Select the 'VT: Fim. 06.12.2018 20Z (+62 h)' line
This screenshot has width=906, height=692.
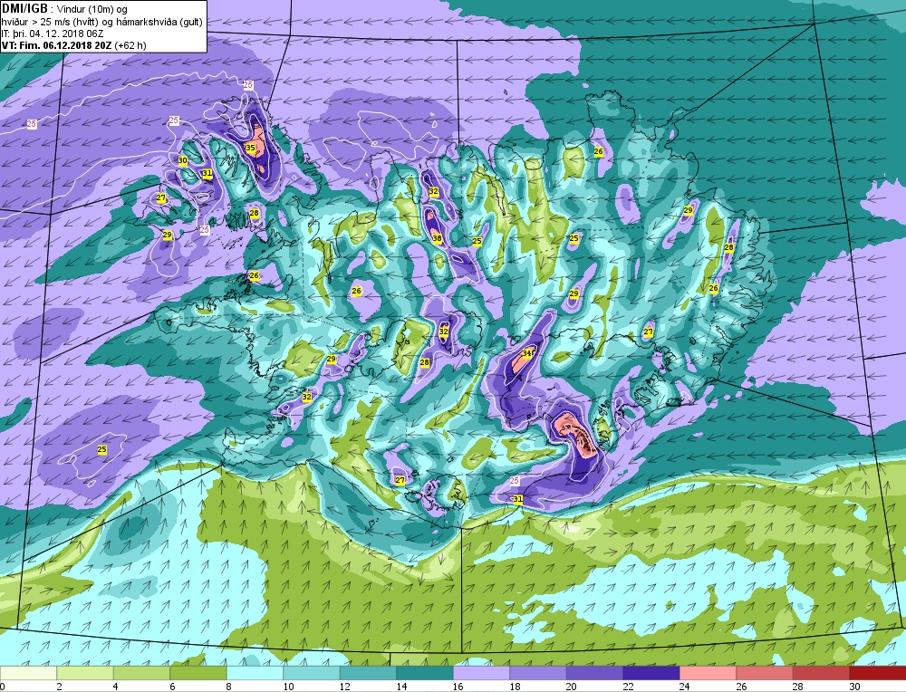point(74,45)
